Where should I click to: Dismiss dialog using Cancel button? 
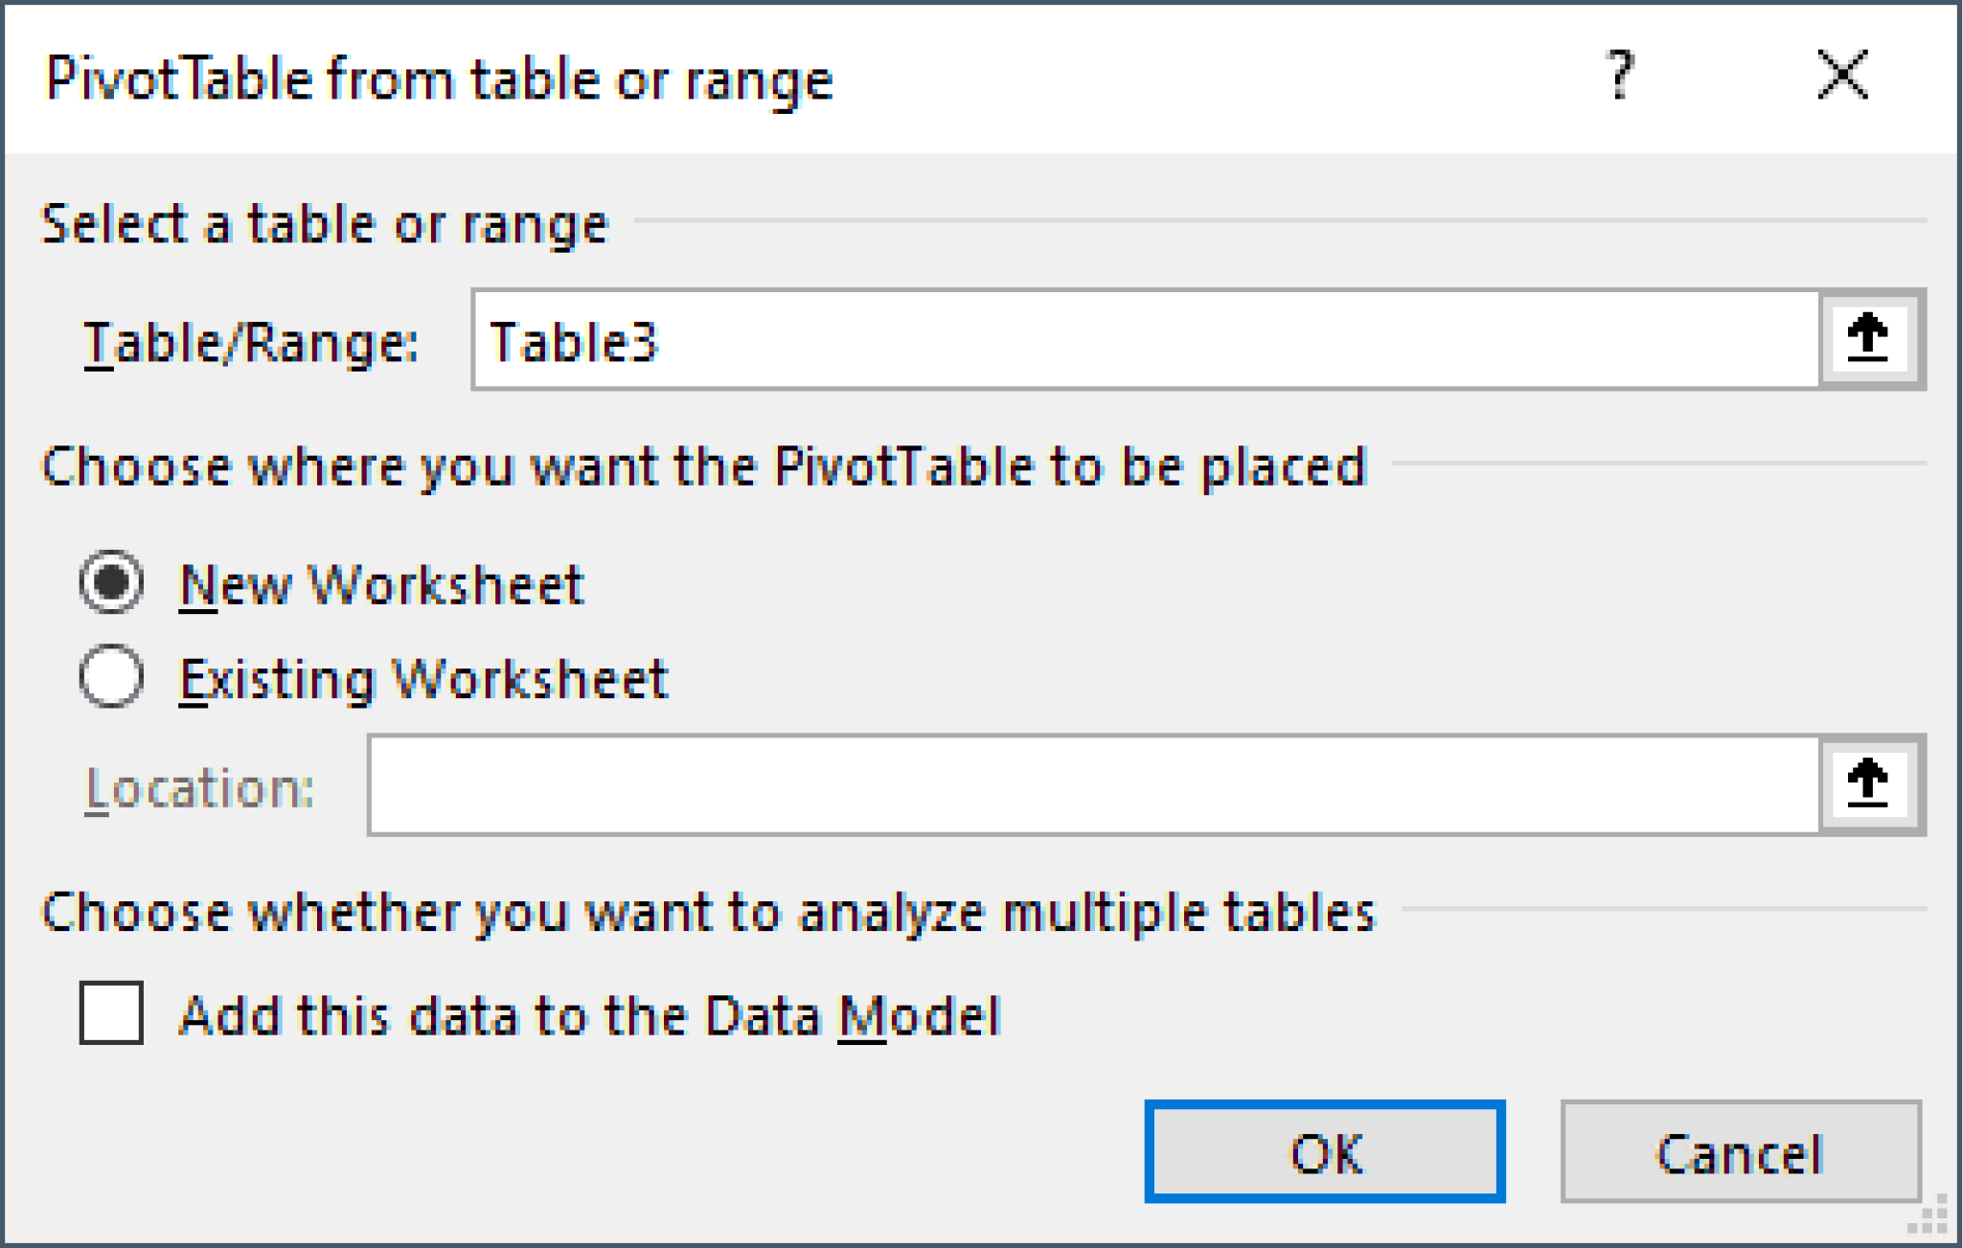[1739, 1154]
